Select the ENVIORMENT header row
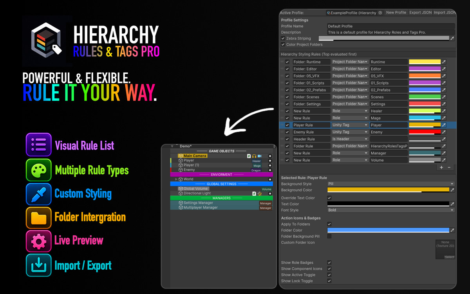The image size is (470, 294). tap(221, 175)
